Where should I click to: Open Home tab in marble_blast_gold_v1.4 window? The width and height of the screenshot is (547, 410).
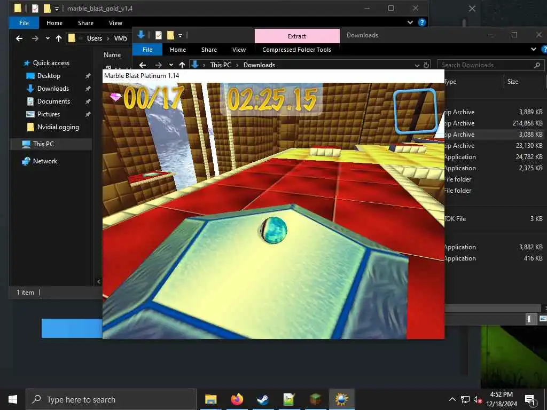pyautogui.click(x=54, y=23)
